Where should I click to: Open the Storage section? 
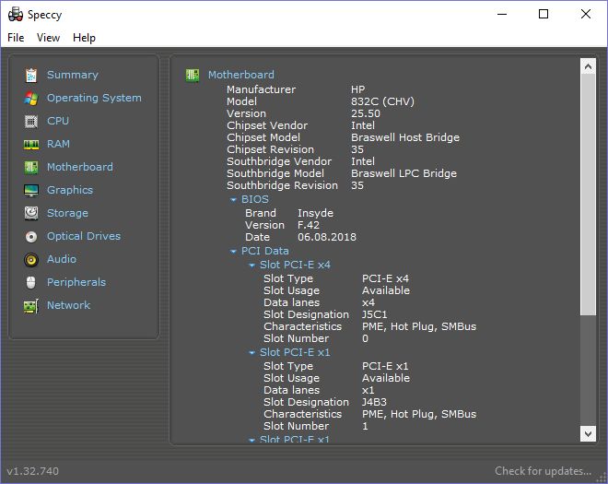click(x=67, y=213)
